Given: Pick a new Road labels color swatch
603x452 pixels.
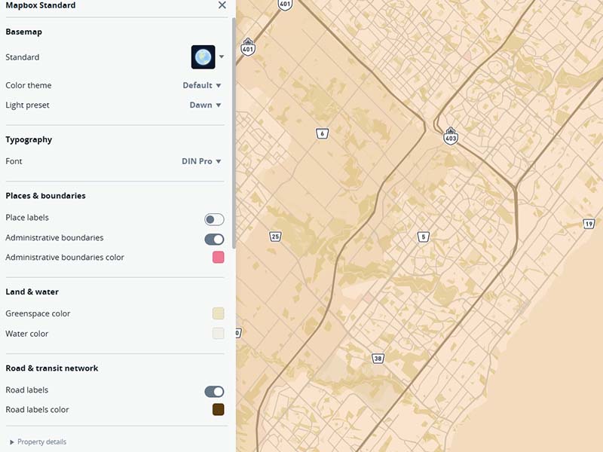Looking at the screenshot, I should click(219, 410).
